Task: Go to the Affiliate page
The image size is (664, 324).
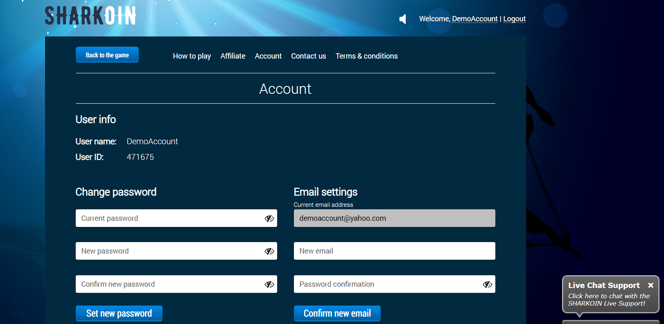Action: [233, 56]
